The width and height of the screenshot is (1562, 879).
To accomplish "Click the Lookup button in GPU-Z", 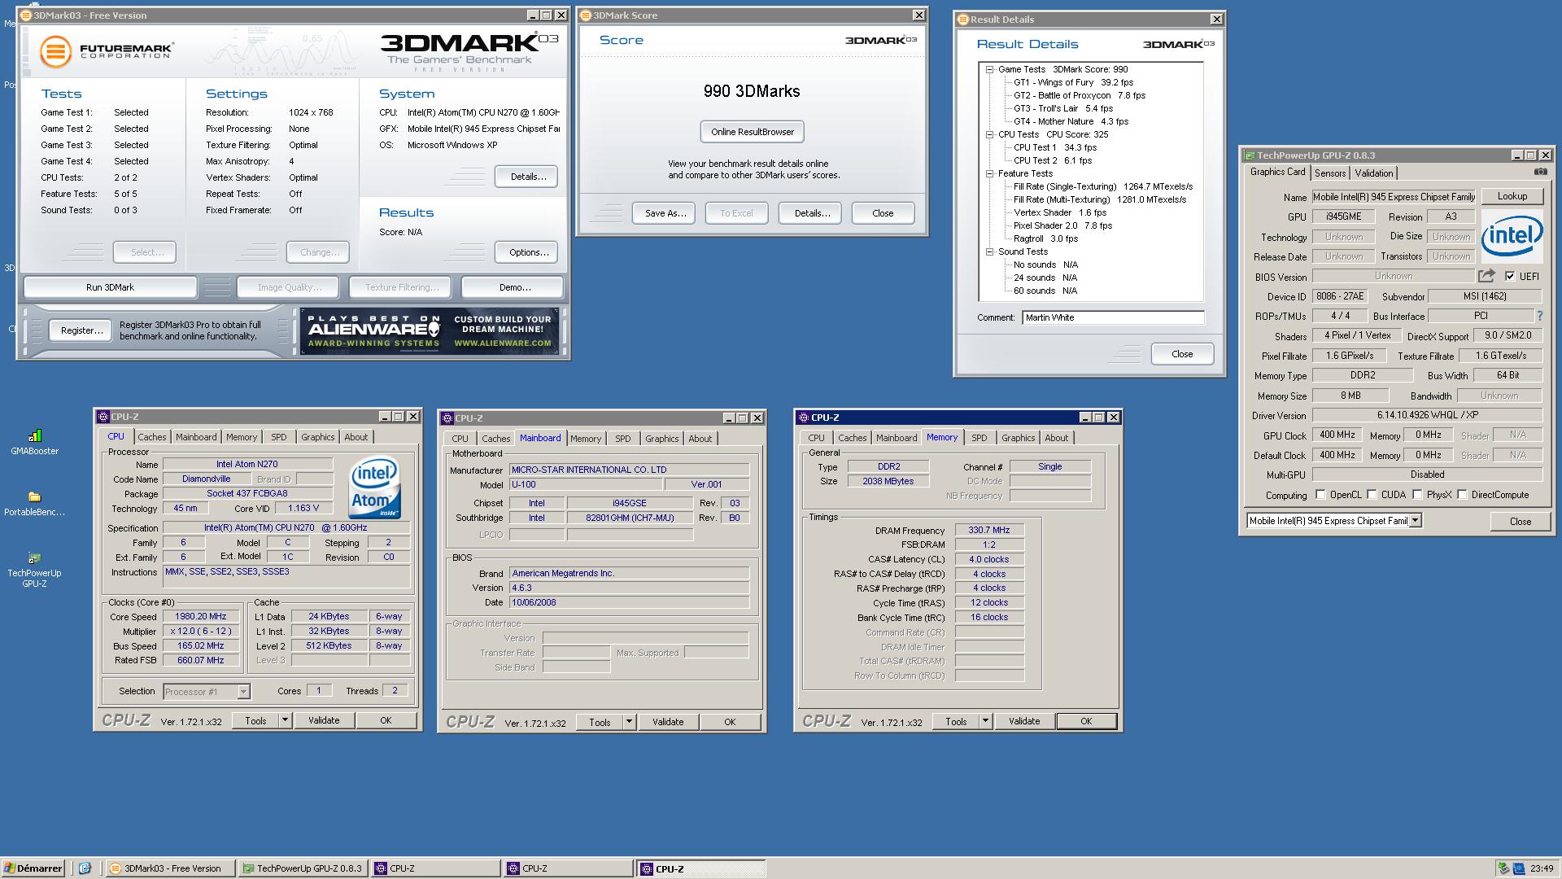I will coord(1512,196).
